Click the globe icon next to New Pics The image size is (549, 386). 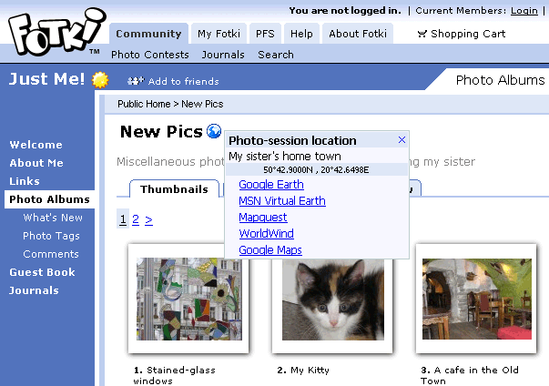tap(214, 132)
